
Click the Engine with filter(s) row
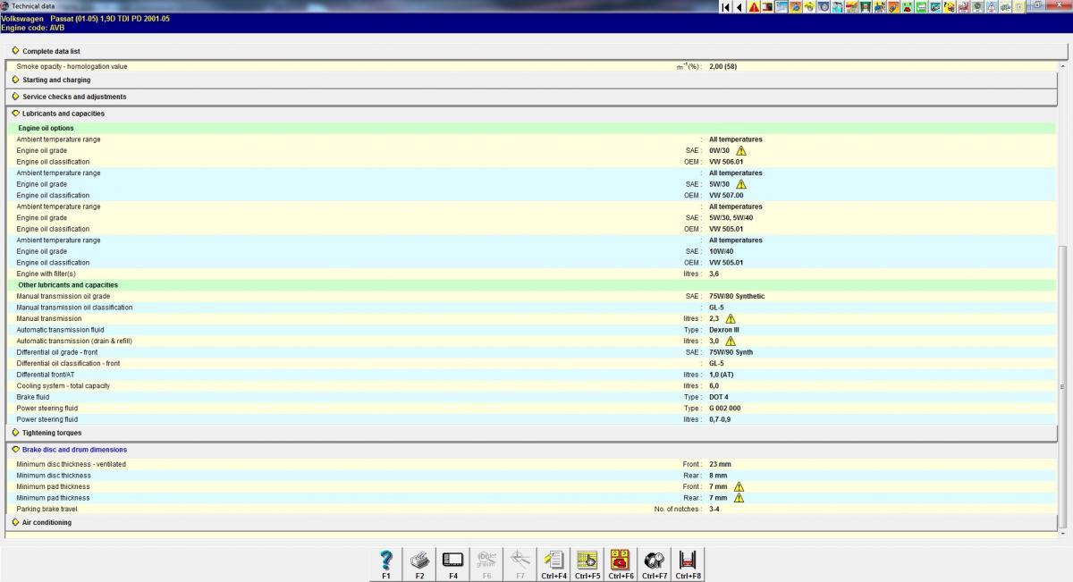click(x=532, y=274)
